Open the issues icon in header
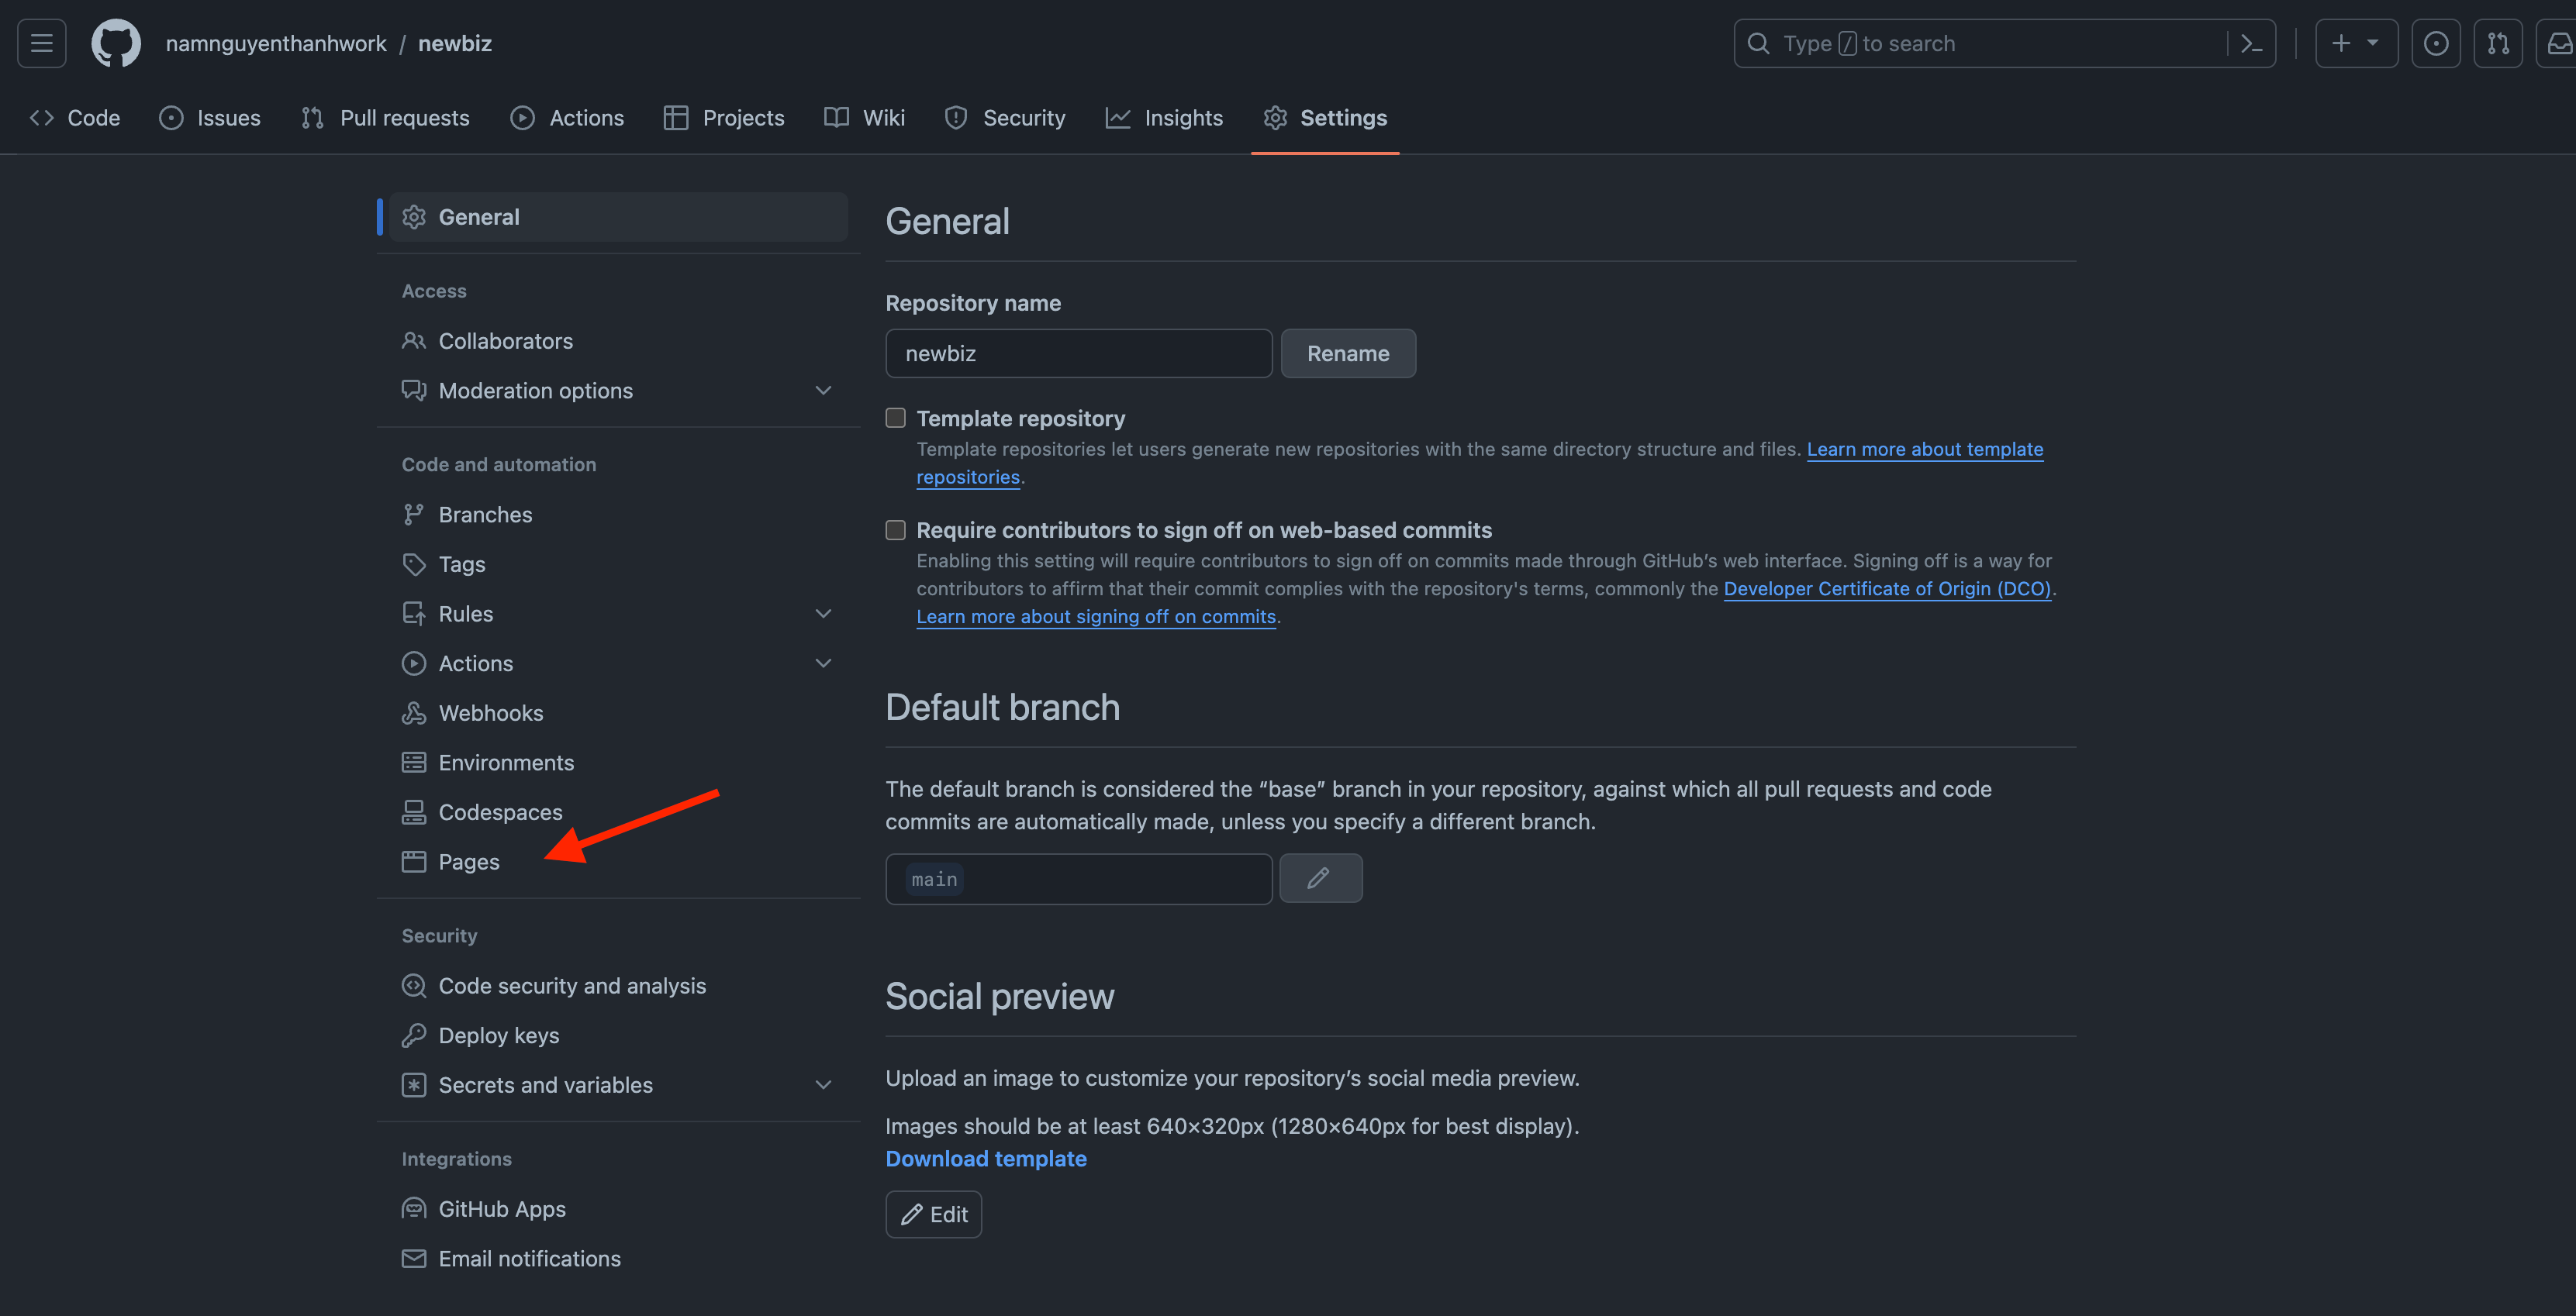The width and height of the screenshot is (2576, 1316). coord(2436,43)
